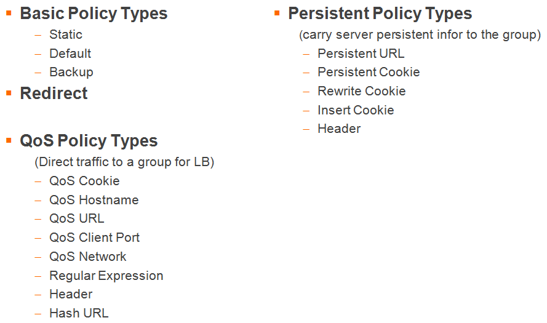Click the Rewrite Cookie entry

pos(361,91)
